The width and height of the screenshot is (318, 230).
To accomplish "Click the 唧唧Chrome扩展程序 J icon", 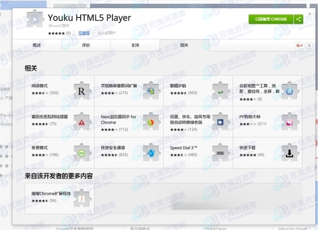I will point(82,198).
